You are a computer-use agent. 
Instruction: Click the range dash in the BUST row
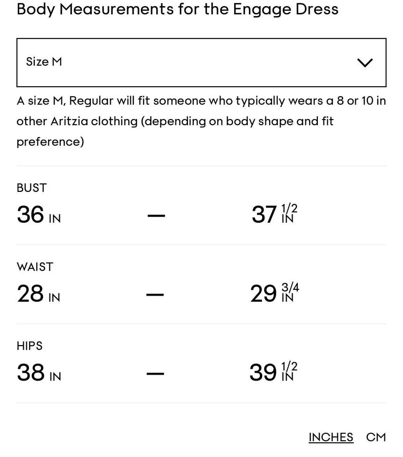156,216
